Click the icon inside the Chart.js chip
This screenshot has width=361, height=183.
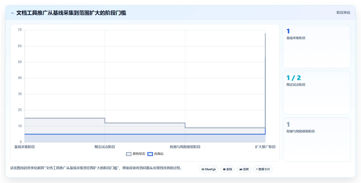(x=203, y=169)
